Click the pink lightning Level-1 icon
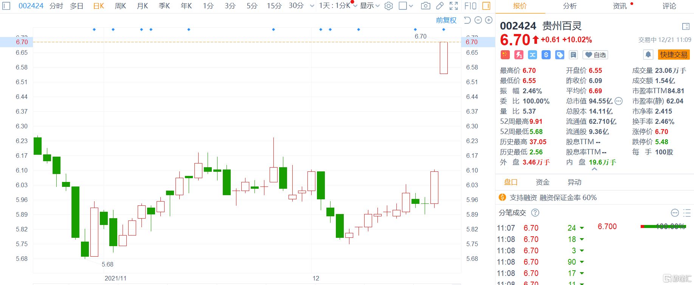The height and width of the screenshot is (285, 694). coord(519,55)
